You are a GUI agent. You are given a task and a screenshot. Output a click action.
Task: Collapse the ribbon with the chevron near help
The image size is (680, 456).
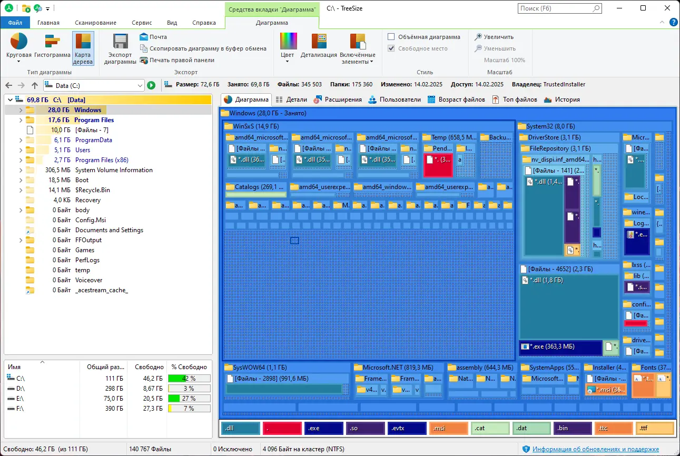[x=663, y=22]
